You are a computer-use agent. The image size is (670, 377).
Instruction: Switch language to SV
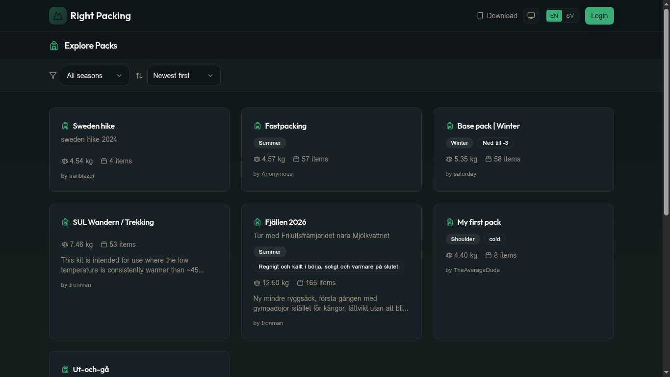click(570, 16)
